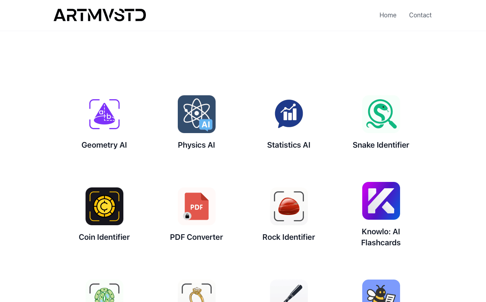
Task: Open the Coin Identifier gold coin icon
Action: (104, 206)
